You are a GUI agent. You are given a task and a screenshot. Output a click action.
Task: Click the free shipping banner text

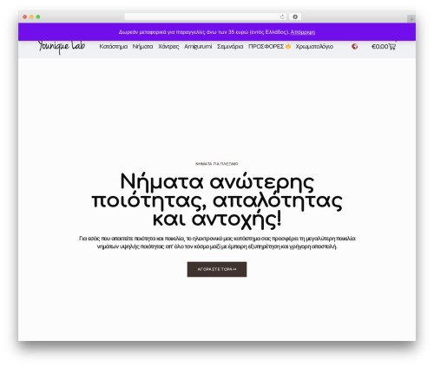[x=204, y=32]
